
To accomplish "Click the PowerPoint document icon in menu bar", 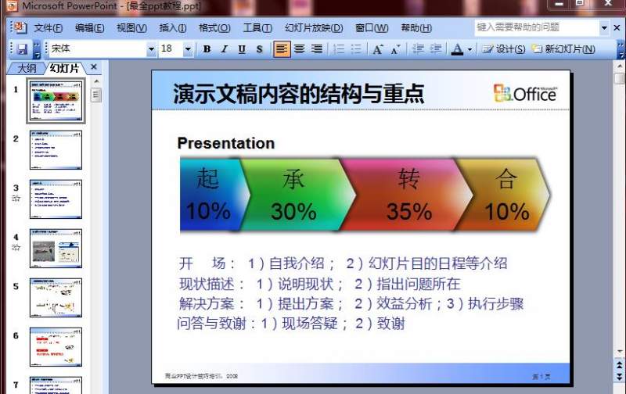I will pyautogui.click(x=20, y=27).
